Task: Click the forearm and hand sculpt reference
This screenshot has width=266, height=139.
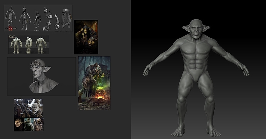Action: (x=57, y=22)
